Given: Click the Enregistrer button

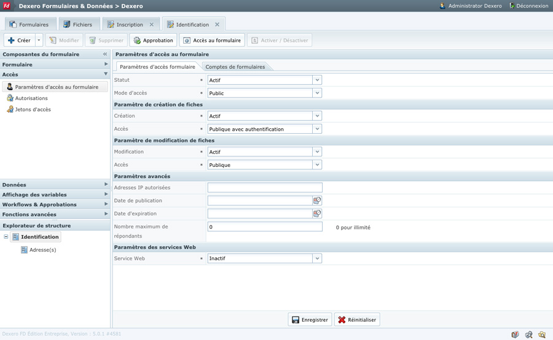Looking at the screenshot, I should [310, 320].
